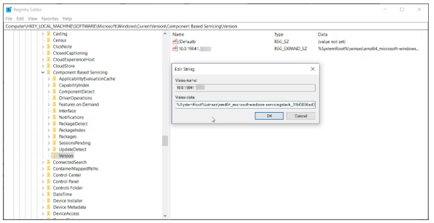Select the Control Center key

click(x=67, y=175)
